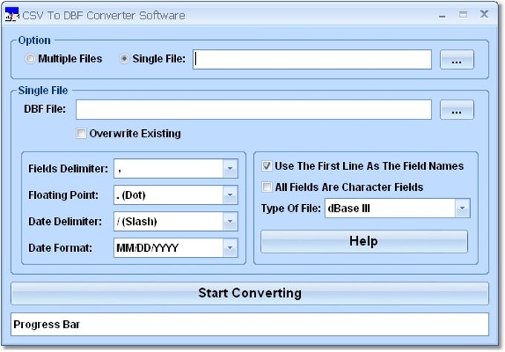
Task: Click the app icon in title bar
Action: click(x=12, y=14)
